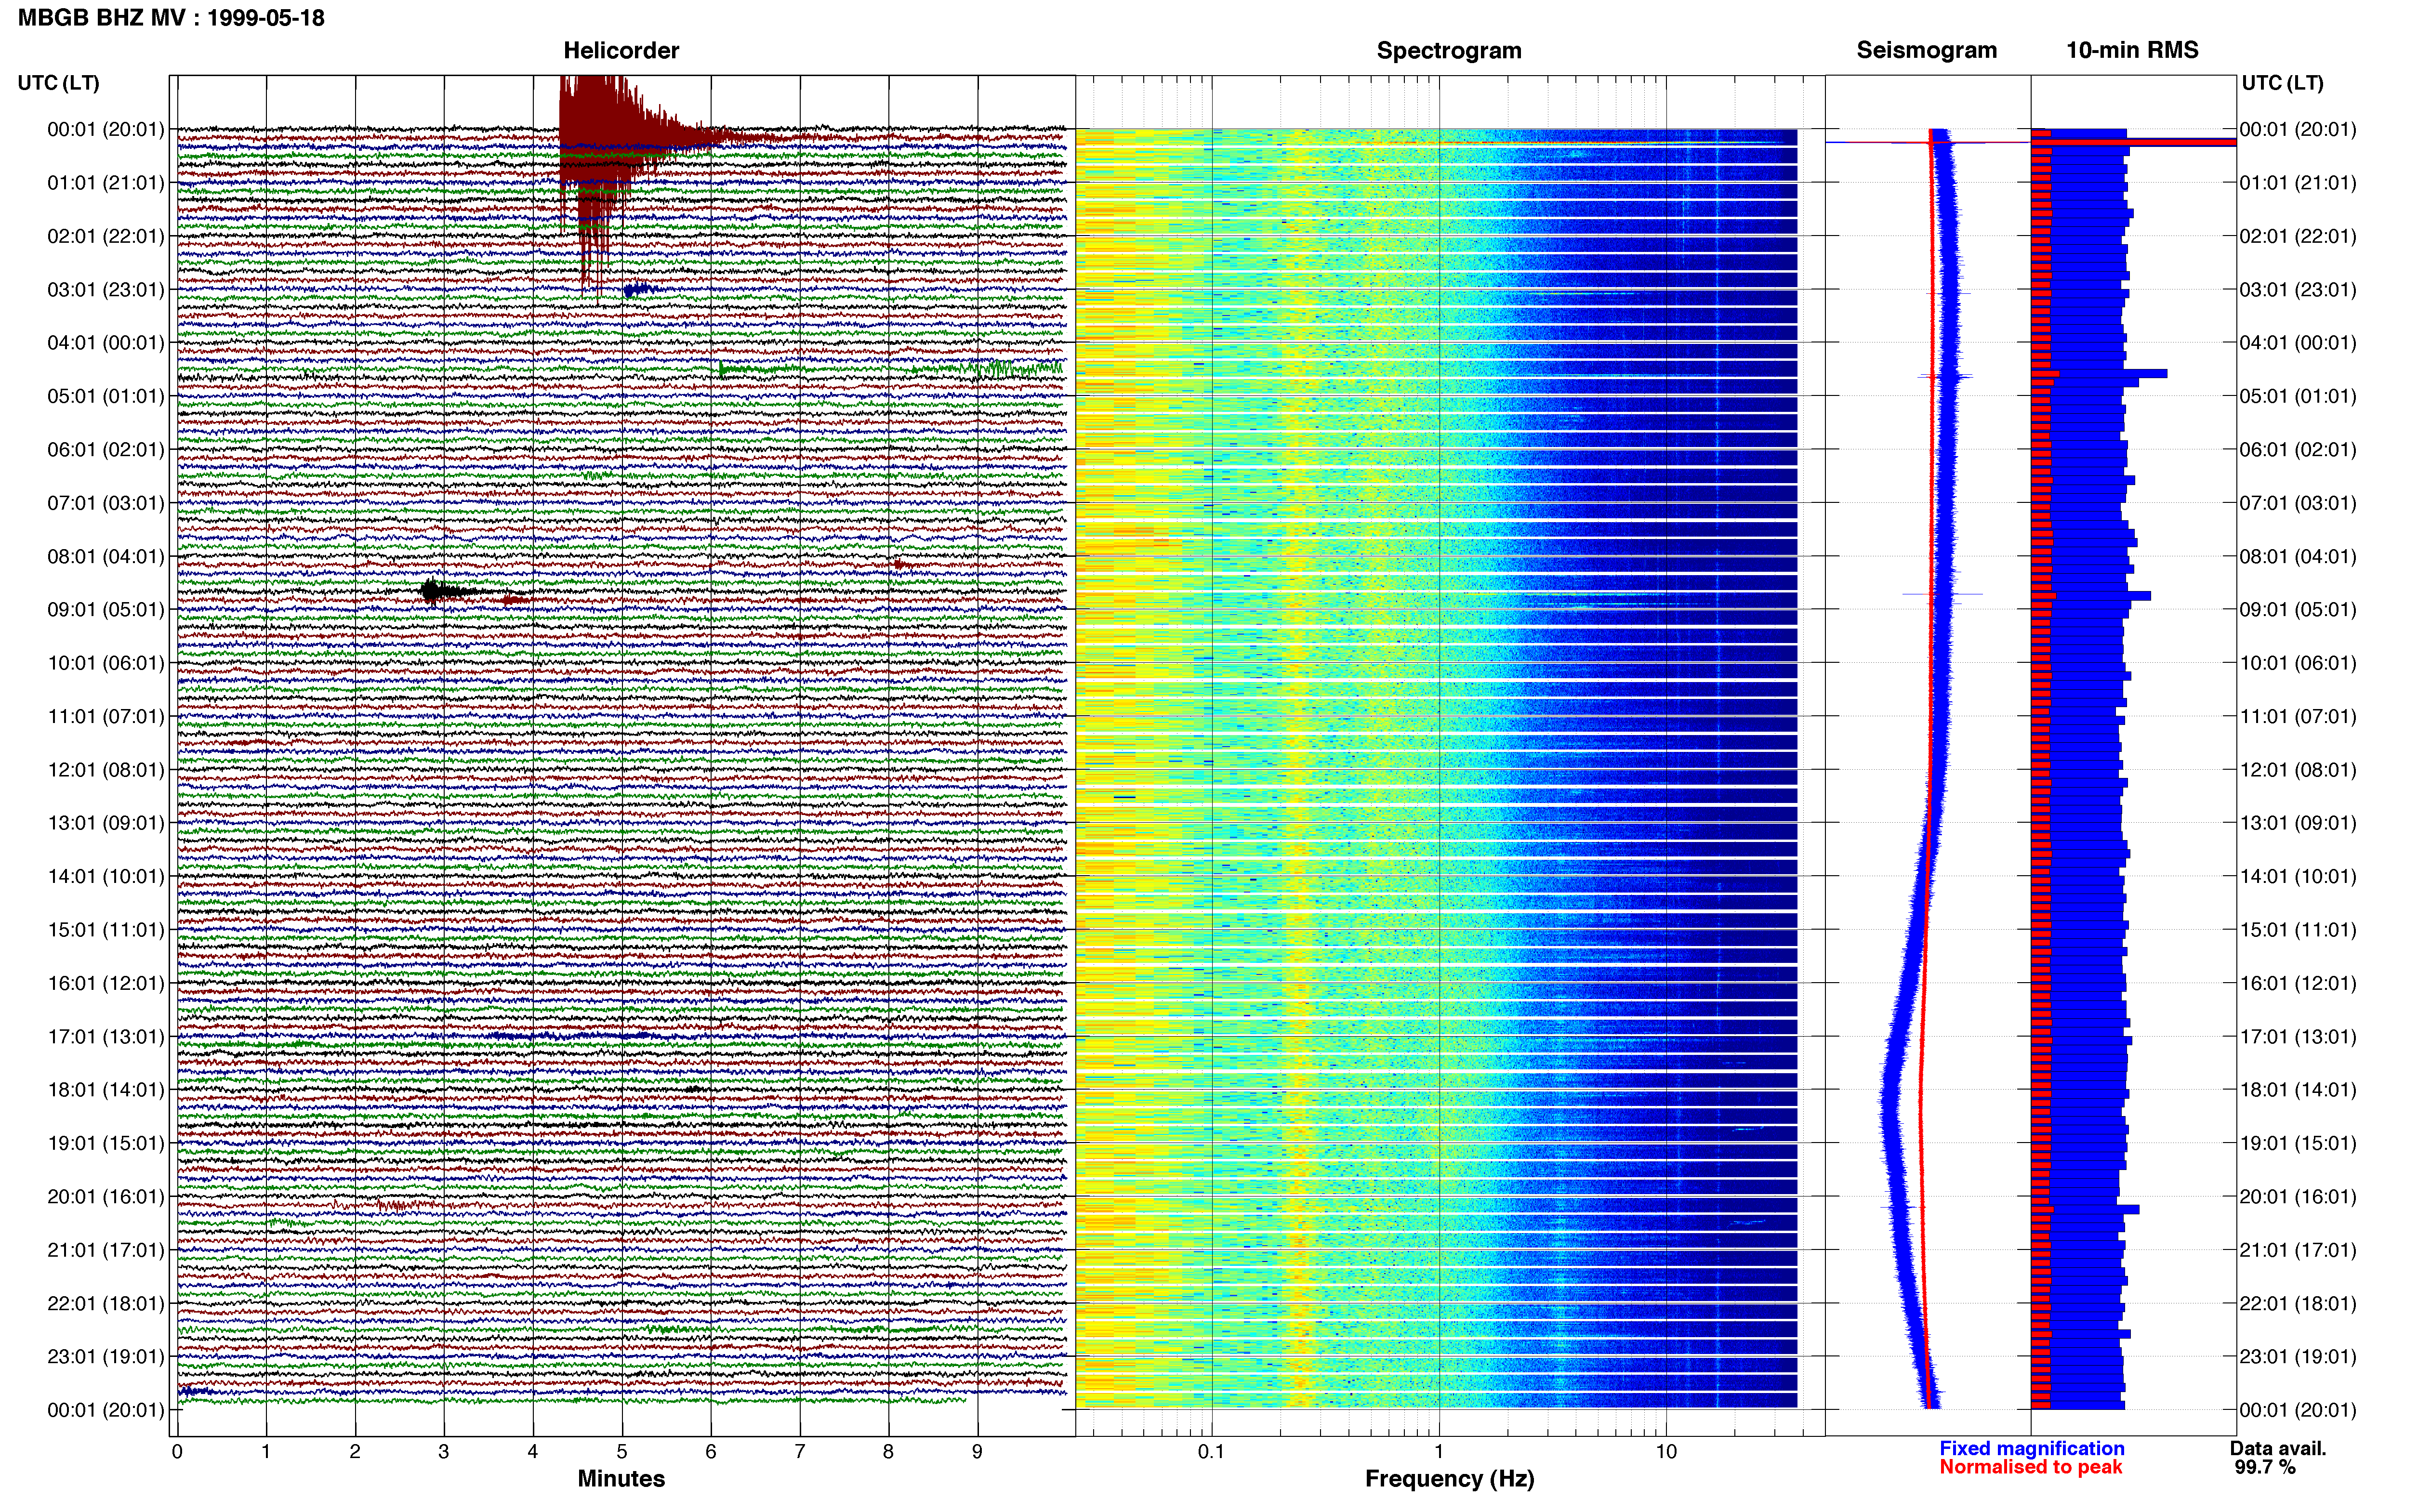Click right-side time label '12:01 (08:01)'
The height and width of the screenshot is (1512, 2418).
coord(2298,770)
